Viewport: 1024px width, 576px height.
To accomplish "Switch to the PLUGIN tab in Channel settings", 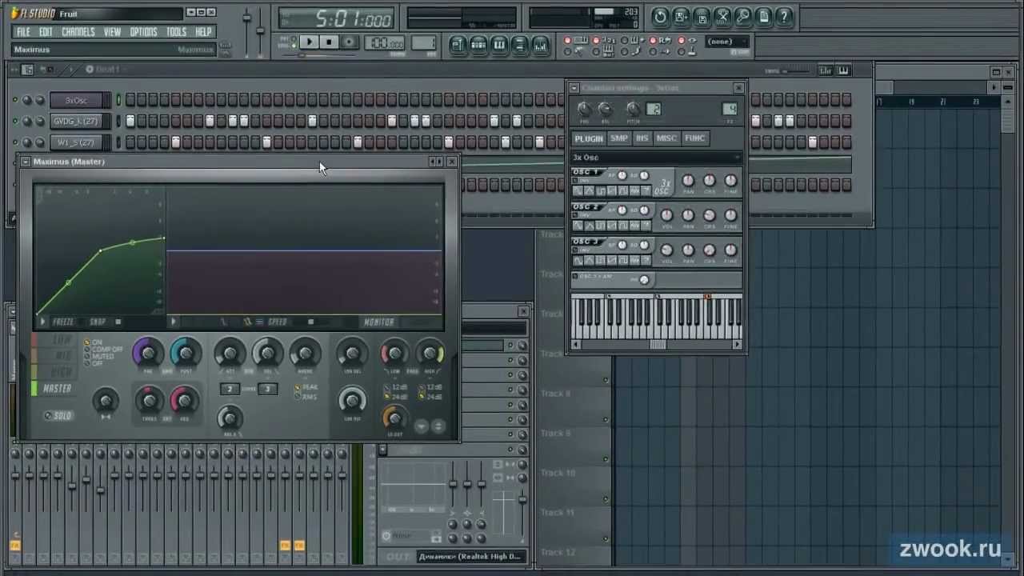I will click(589, 138).
